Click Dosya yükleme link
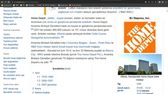 10,48
